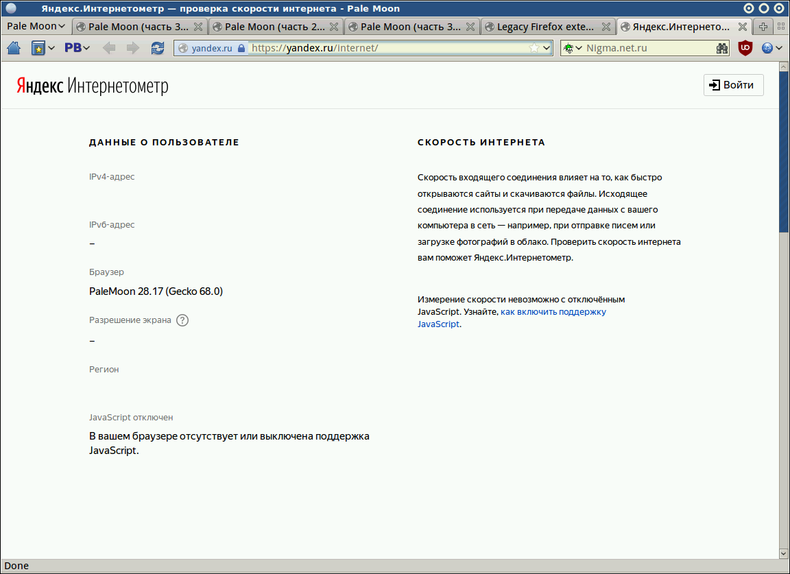Bookmark page with the address bar star
The width and height of the screenshot is (790, 574).
534,48
